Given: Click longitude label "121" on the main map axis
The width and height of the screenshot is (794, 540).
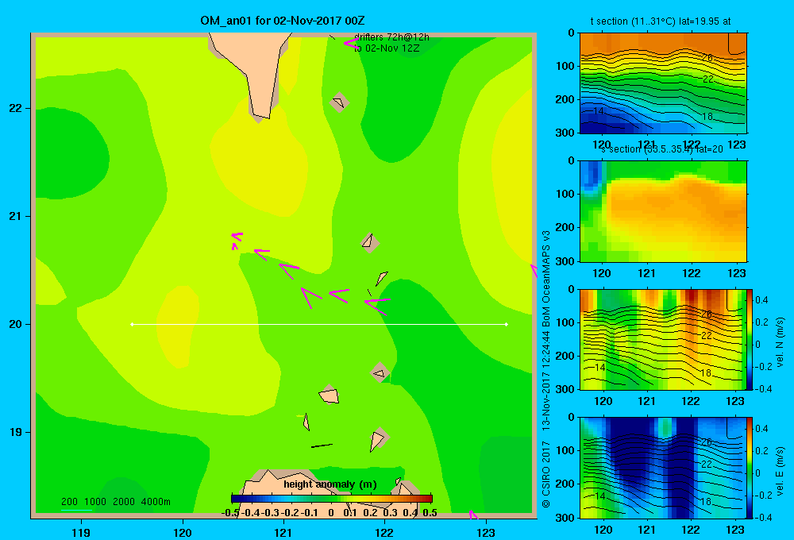Looking at the screenshot, I should (283, 532).
